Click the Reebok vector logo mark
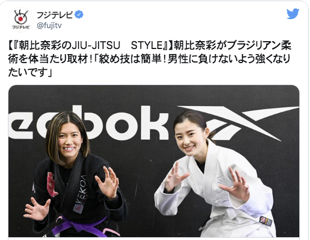The image size is (310, 240). (x=238, y=123)
